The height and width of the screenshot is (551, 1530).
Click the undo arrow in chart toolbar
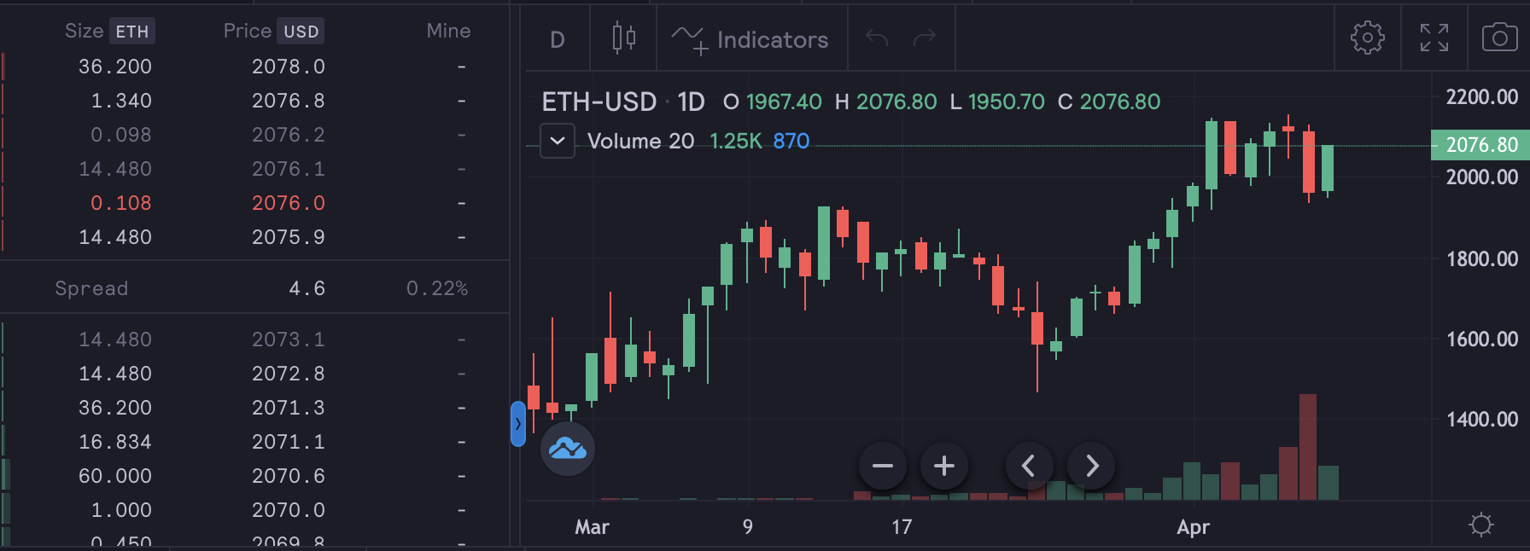coord(877,38)
